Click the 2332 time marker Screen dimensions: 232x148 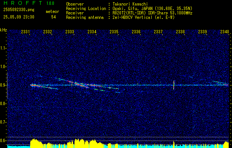pyautogui.click(x=48, y=32)
